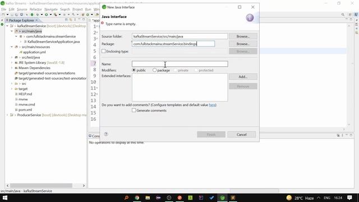Maximize the Console view

tap(351, 135)
